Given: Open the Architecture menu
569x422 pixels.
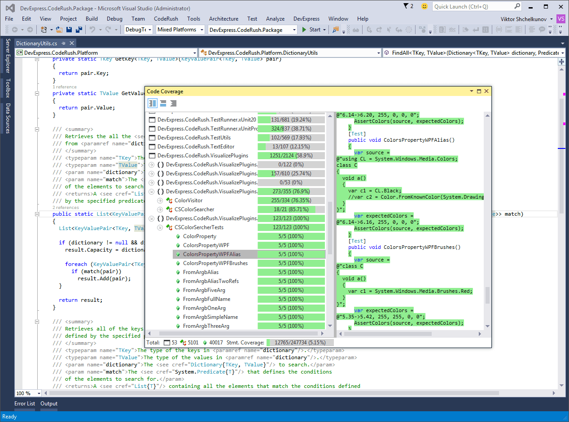Looking at the screenshot, I should (223, 18).
